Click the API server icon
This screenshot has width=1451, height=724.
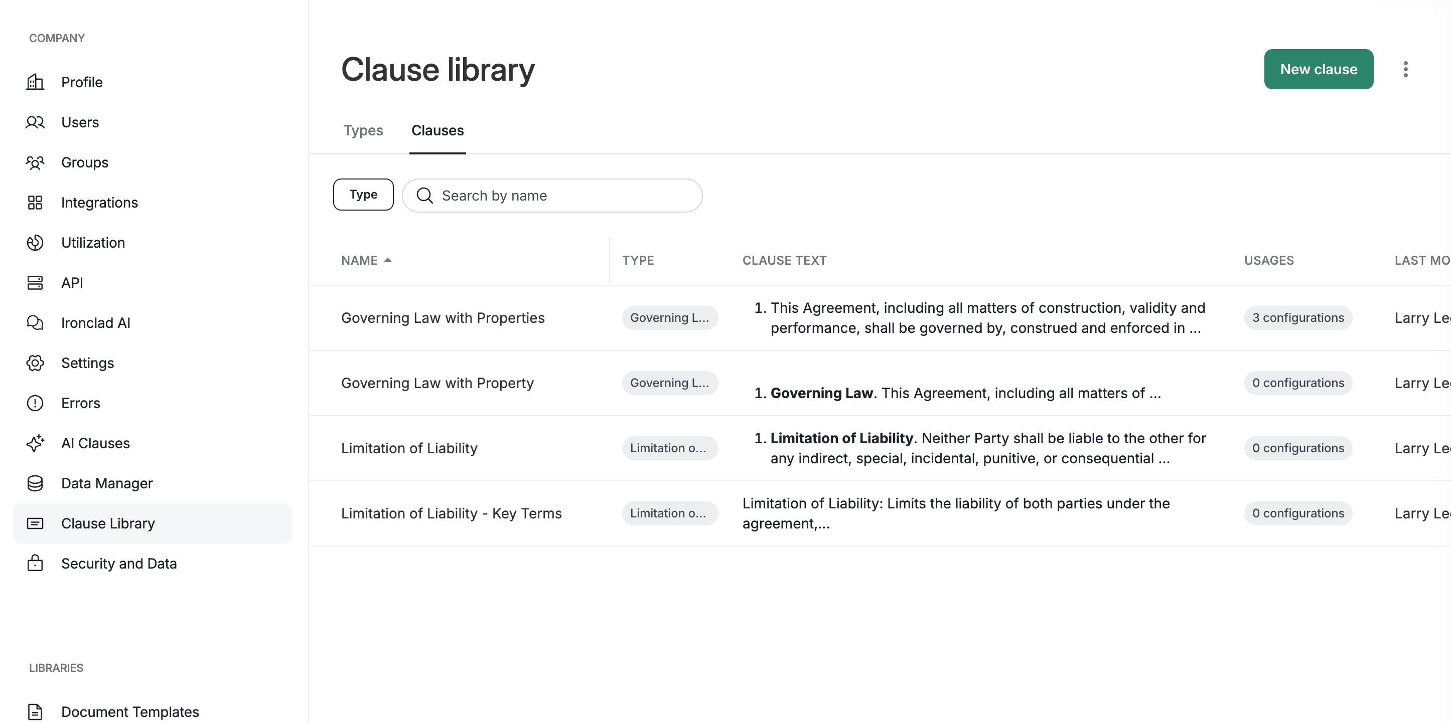click(35, 283)
